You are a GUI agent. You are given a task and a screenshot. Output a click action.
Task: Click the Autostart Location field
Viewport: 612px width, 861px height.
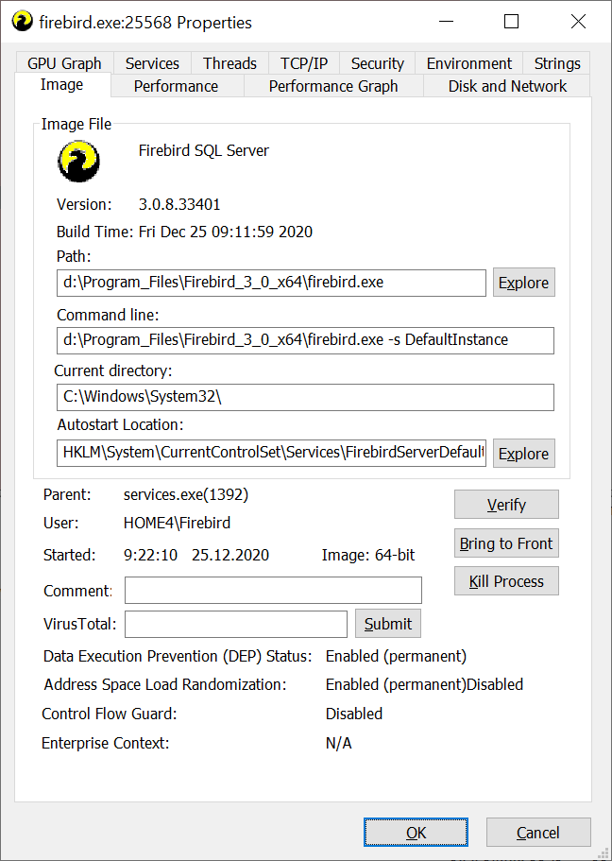271,453
